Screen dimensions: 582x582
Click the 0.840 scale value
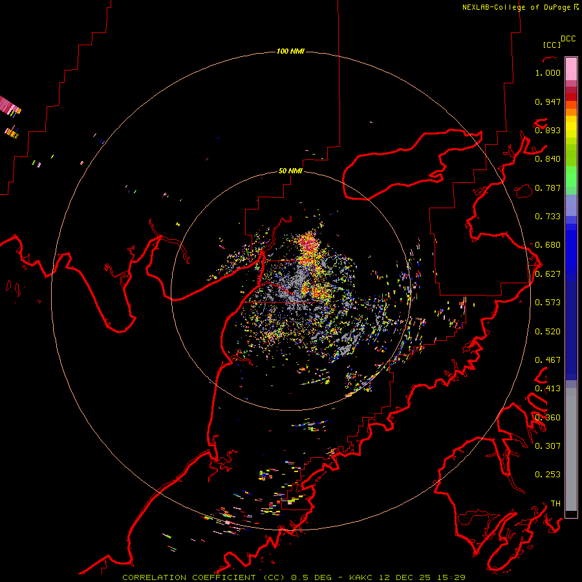coord(548,159)
